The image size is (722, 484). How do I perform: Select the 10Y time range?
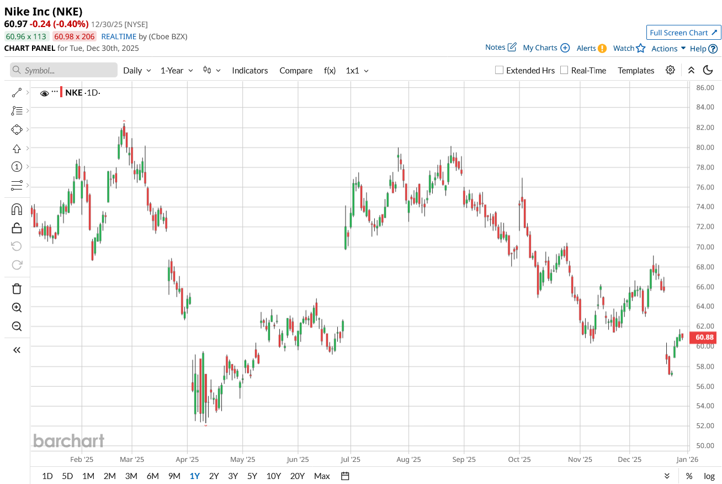click(273, 476)
